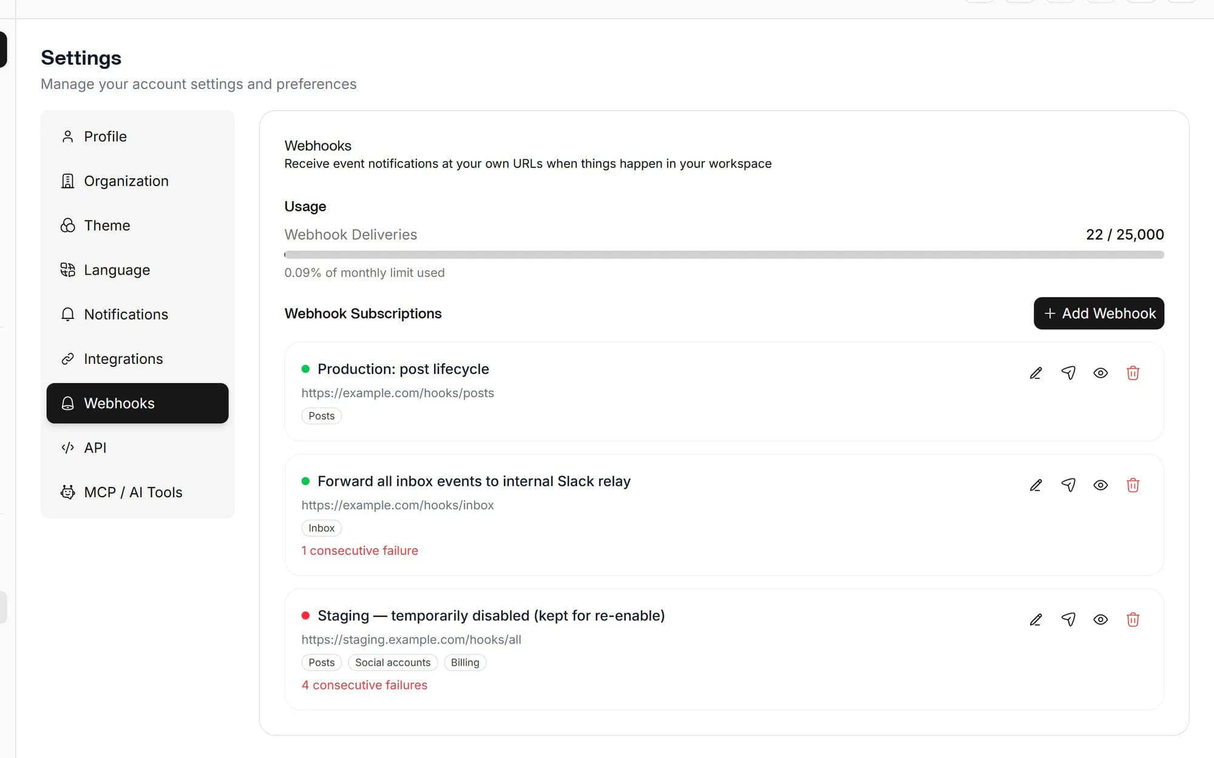Click the Forward all inbox events title
This screenshot has height=758, width=1214.
(474, 481)
